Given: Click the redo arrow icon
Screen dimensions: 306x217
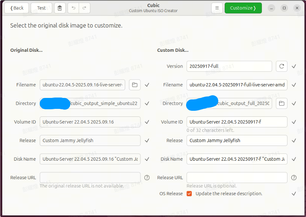Looking at the screenshot, I should click(84, 8).
